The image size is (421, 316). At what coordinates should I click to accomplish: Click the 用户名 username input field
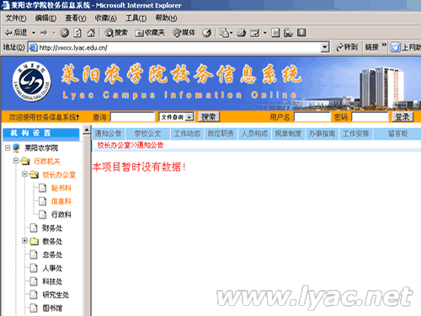click(312, 117)
